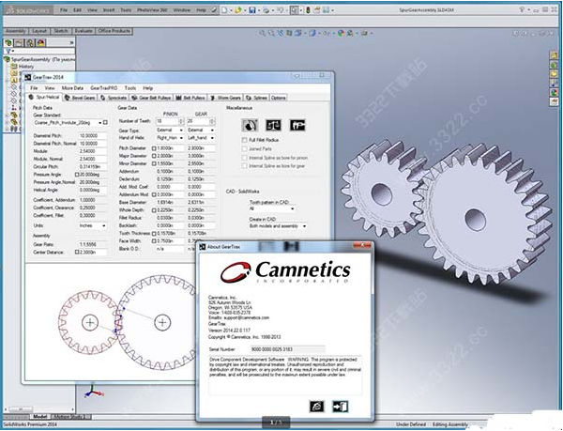Click the New document icon in SolidWorks toolbar
The image size is (563, 431).
pos(224,10)
